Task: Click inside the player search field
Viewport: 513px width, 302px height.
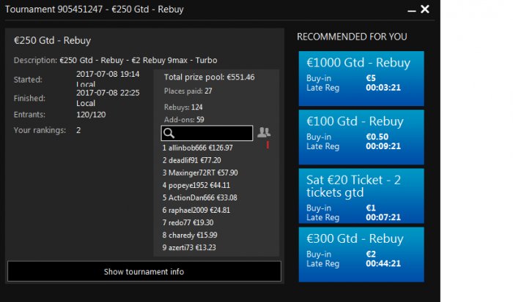Action: 214,133
